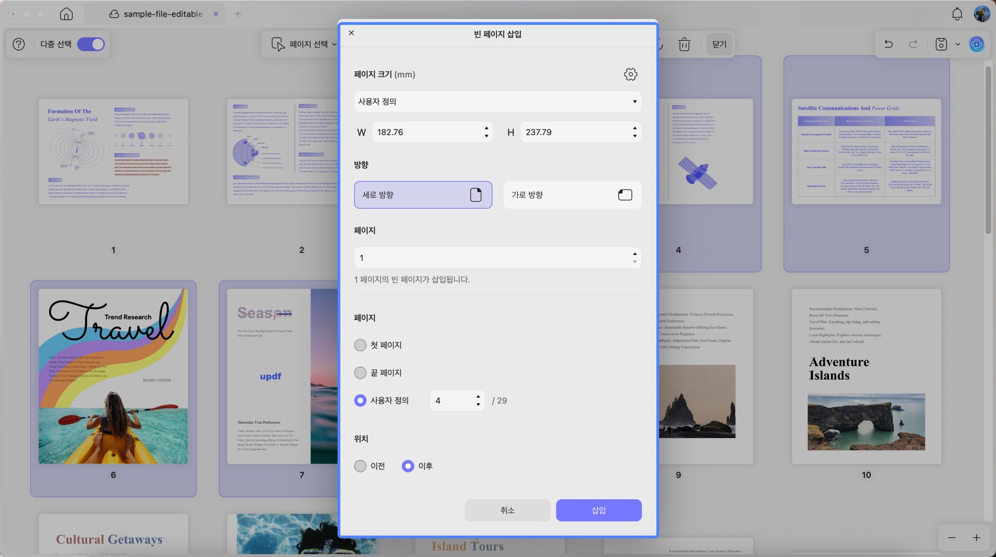Select page 2 thumbnail
The width and height of the screenshot is (996, 557).
click(282, 152)
